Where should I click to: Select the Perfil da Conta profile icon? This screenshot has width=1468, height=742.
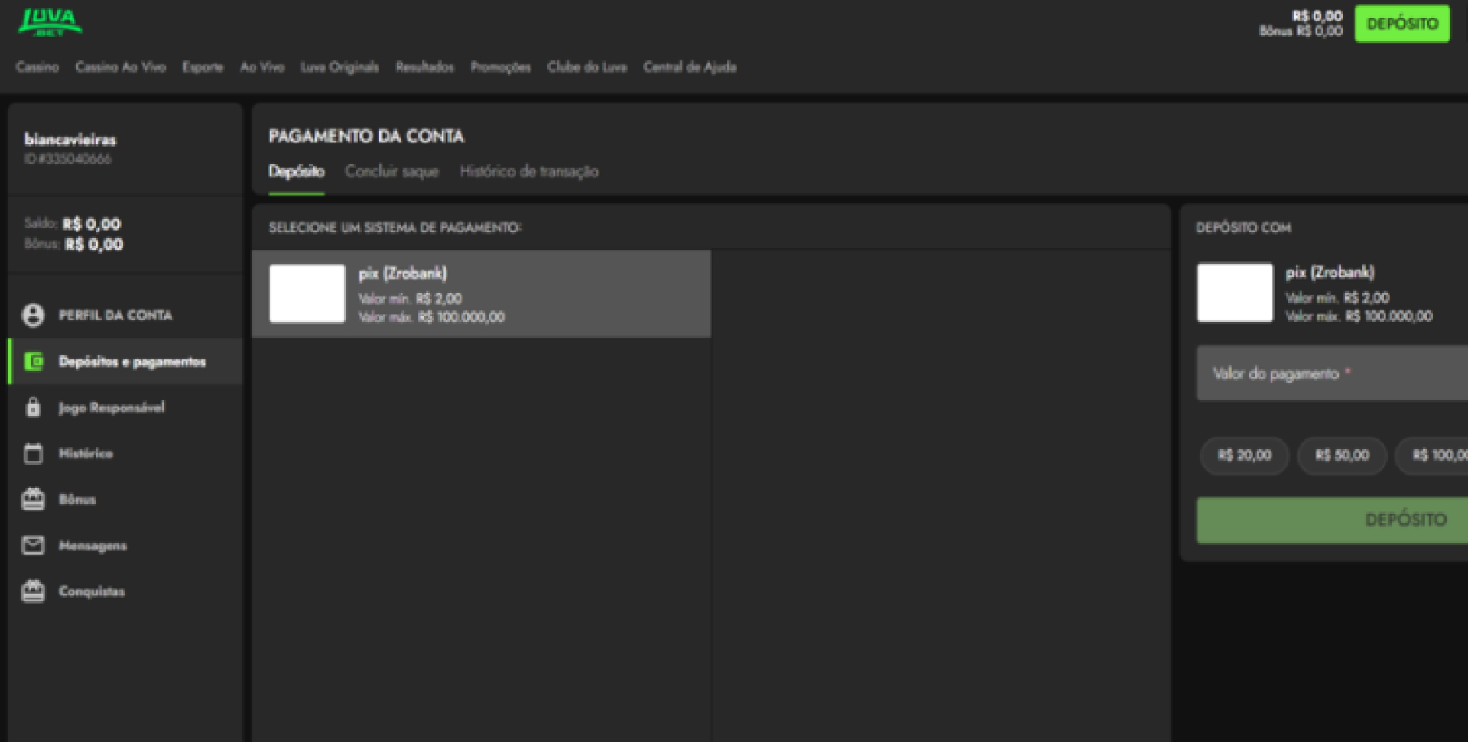tap(32, 315)
